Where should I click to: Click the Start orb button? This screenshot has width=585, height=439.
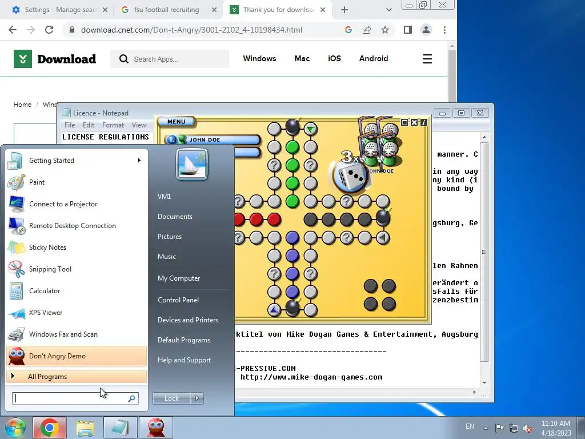pos(15,428)
